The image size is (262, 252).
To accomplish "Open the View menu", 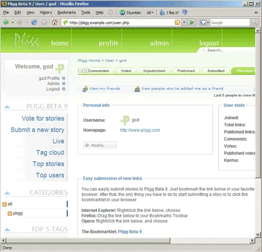I will [x=30, y=12].
